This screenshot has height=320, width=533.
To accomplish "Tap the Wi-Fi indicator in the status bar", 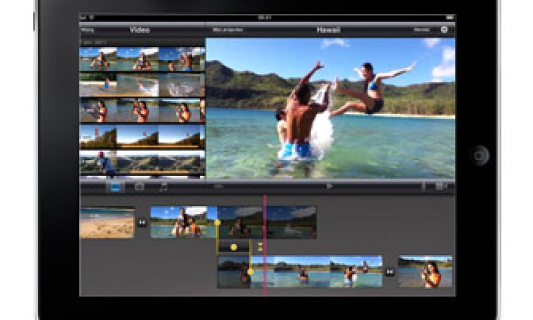I will click(91, 17).
